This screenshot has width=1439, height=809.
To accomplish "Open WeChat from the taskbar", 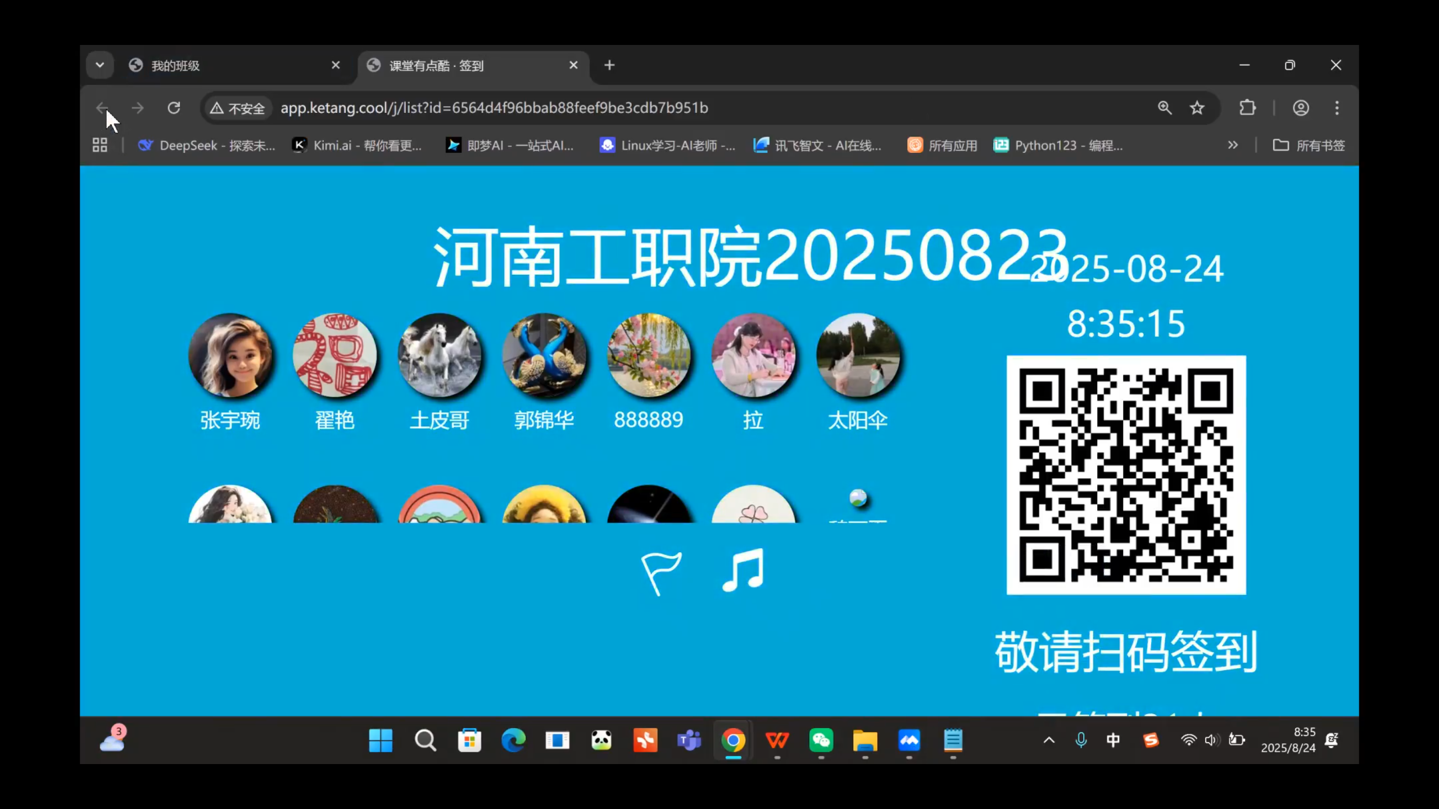I will (821, 740).
